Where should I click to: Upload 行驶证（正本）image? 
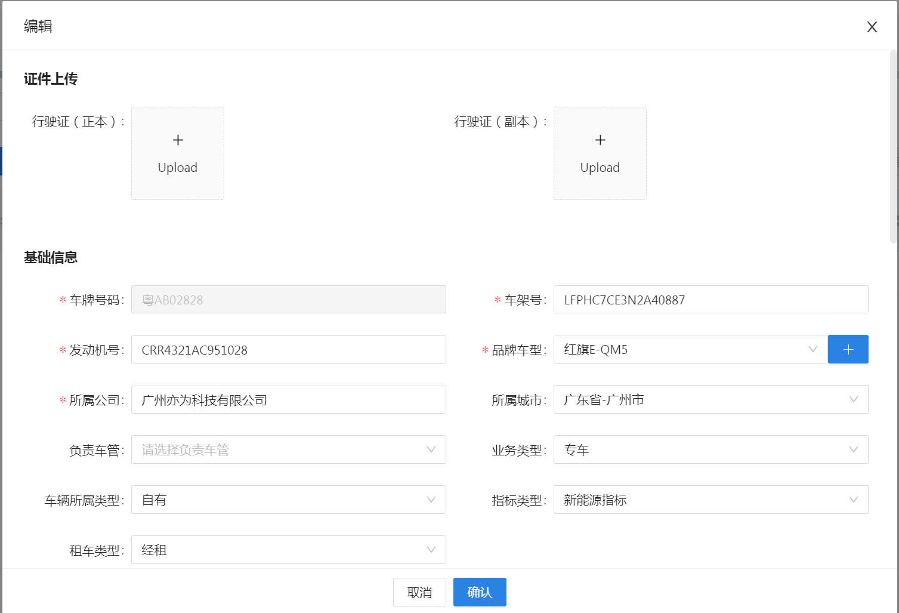pos(178,153)
